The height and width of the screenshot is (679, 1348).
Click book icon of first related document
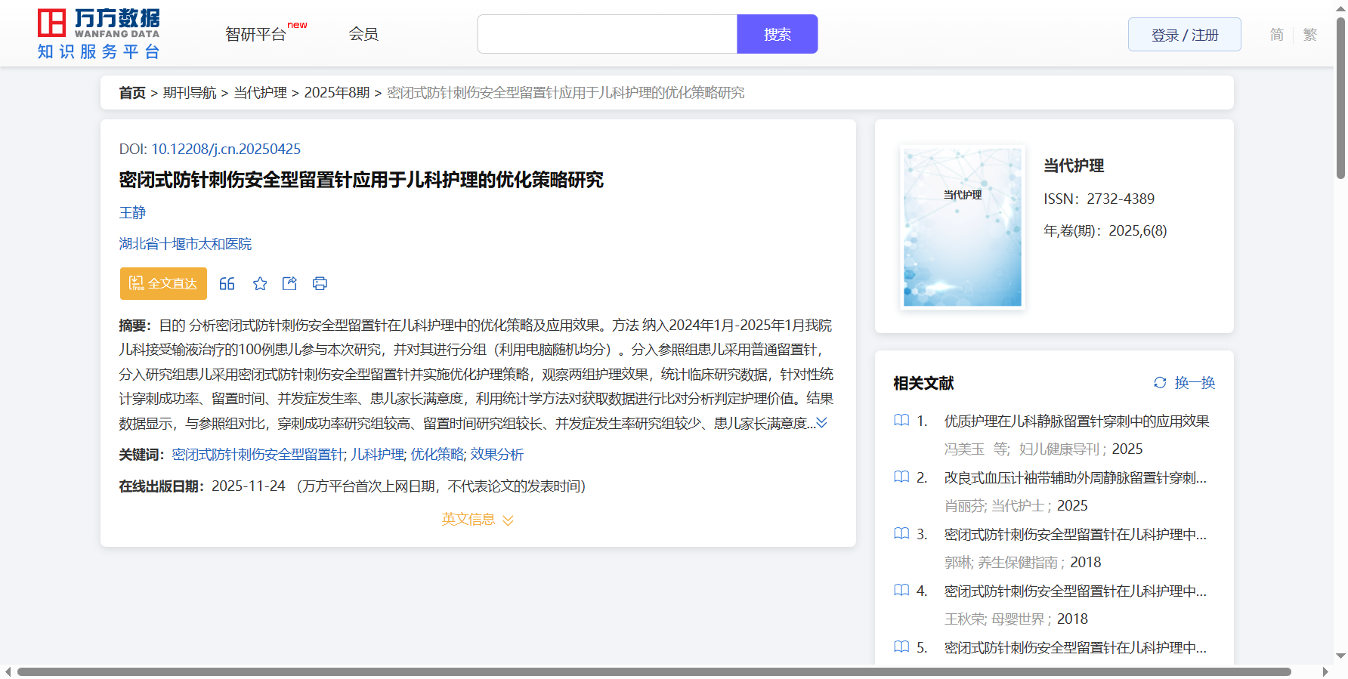tap(901, 421)
